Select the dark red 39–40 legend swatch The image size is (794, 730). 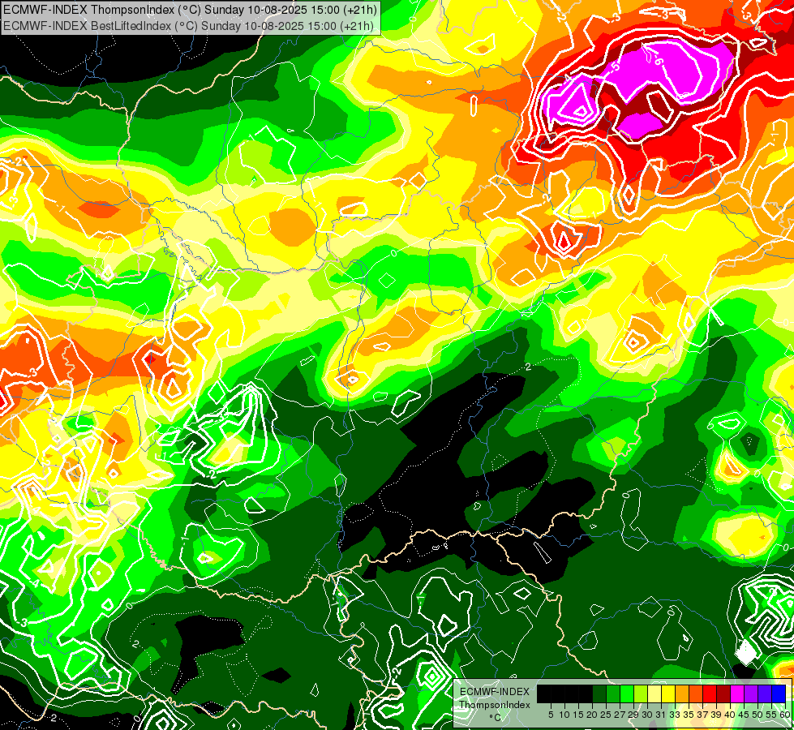[723, 693]
